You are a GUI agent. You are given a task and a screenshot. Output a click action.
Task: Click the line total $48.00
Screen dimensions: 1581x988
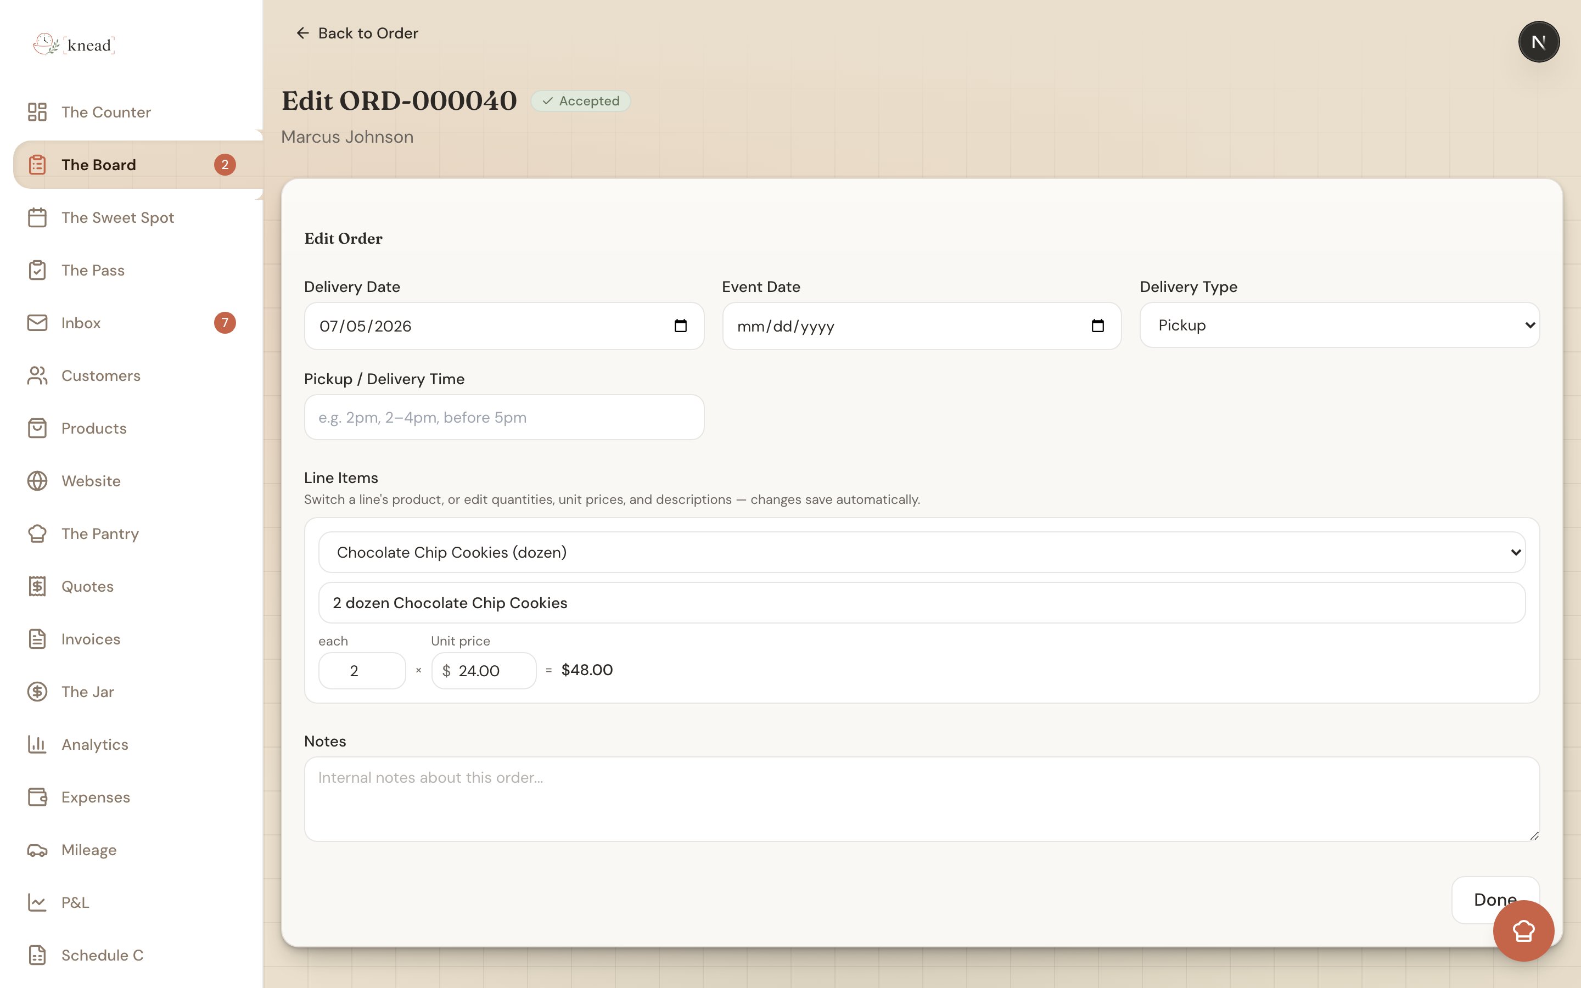click(587, 670)
